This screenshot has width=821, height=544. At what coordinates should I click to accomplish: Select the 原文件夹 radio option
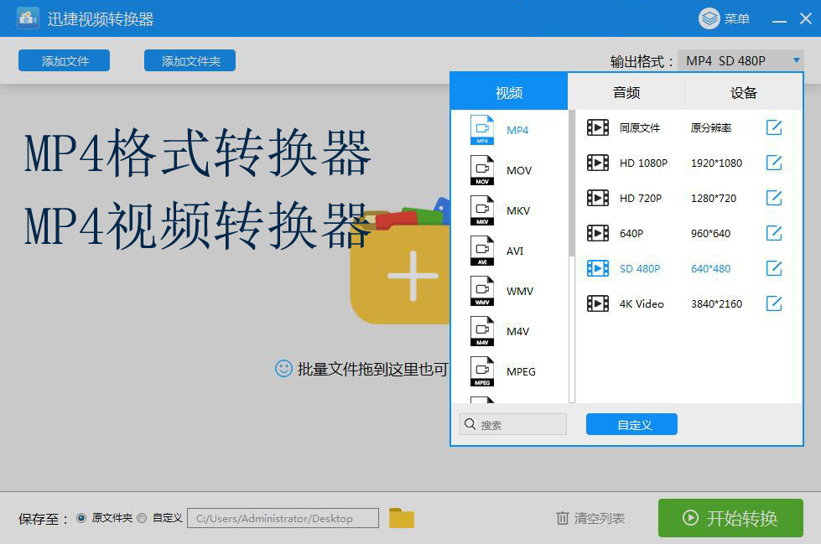tap(81, 518)
